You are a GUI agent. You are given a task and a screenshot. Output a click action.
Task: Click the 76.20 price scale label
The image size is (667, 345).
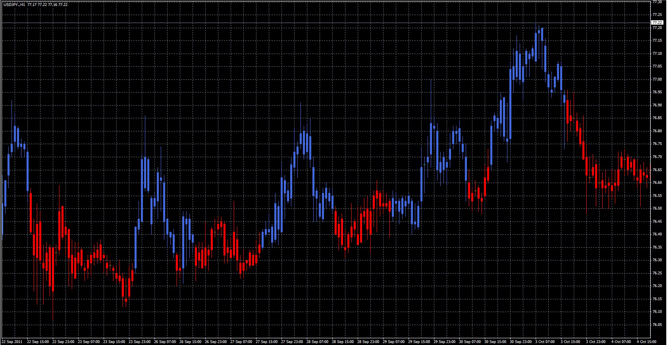(657, 286)
